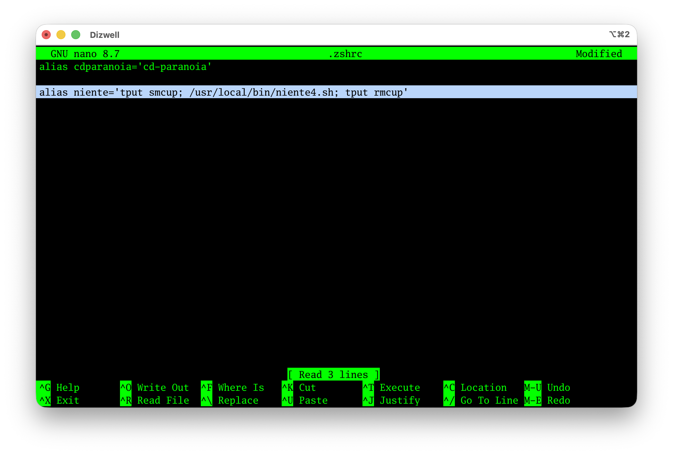The image size is (673, 455).
Task: Click the cdparanoia alias line
Action: [x=125, y=67]
